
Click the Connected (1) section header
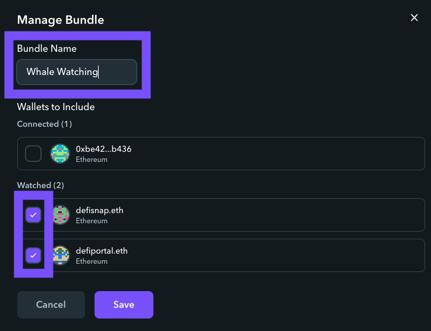45,124
